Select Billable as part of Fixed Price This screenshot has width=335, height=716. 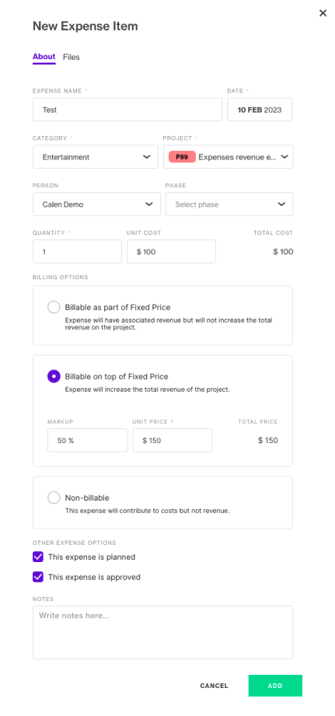click(x=54, y=307)
